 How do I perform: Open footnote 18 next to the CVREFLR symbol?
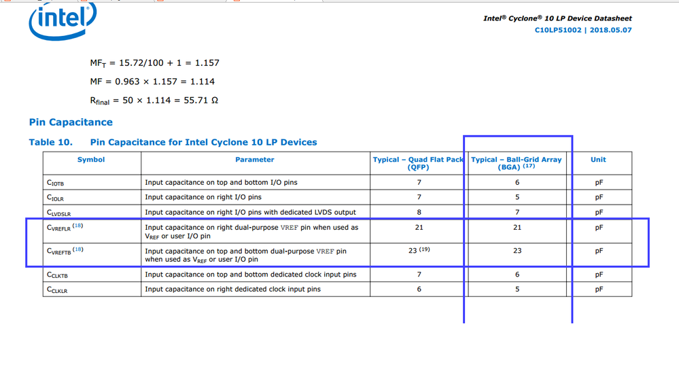77,226
